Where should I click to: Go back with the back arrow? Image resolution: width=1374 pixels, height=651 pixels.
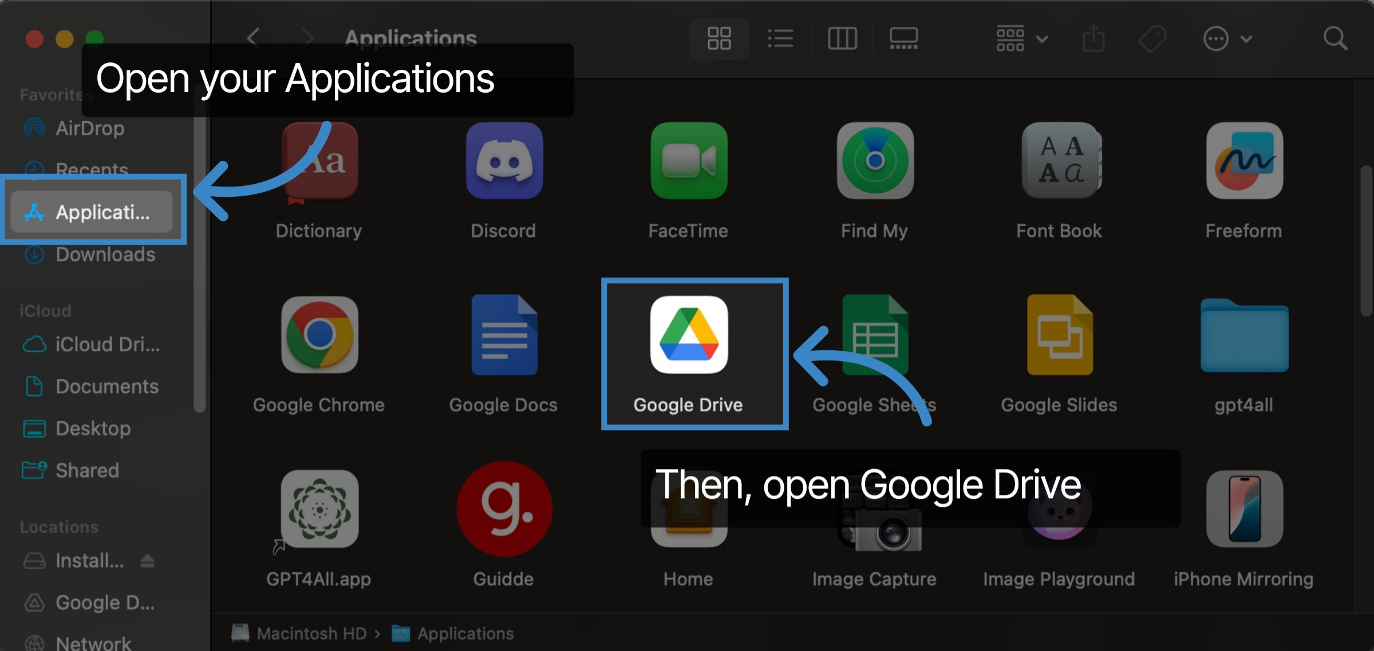[253, 38]
